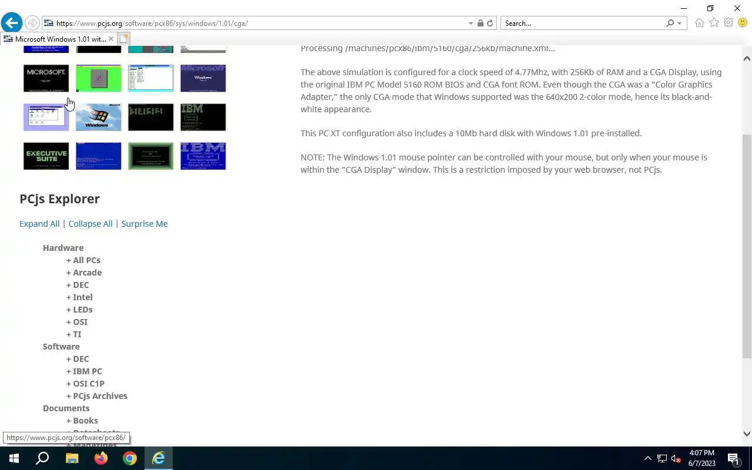Image resolution: width=752 pixels, height=470 pixels.
Task: Open the Windows 95 clouds thumbnail
Action: (x=98, y=117)
